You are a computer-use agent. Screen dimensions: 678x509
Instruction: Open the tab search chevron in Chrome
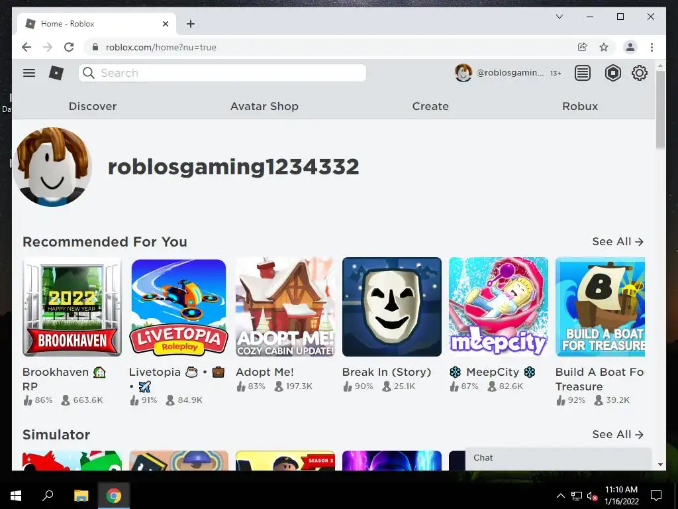pyautogui.click(x=559, y=17)
